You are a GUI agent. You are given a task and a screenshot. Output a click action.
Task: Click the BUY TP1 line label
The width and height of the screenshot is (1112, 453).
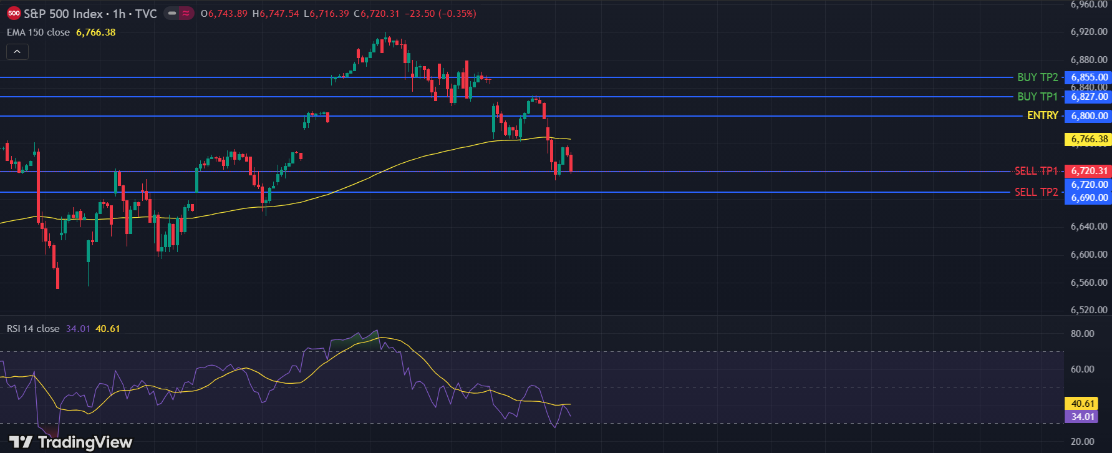tap(1037, 97)
